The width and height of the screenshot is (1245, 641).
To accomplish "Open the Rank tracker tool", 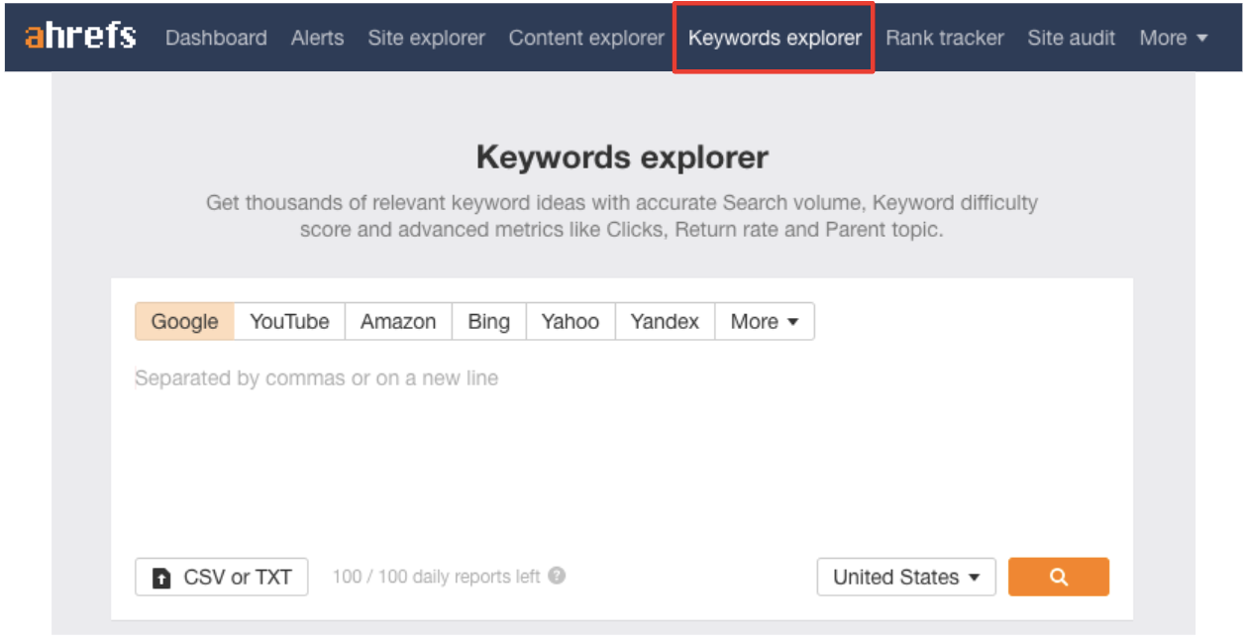I will click(x=944, y=38).
